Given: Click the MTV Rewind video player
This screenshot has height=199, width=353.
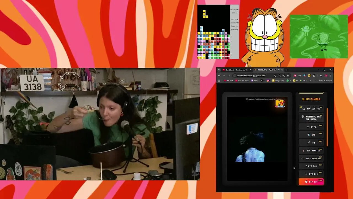Looking at the screenshot, I should pyautogui.click(x=257, y=139).
